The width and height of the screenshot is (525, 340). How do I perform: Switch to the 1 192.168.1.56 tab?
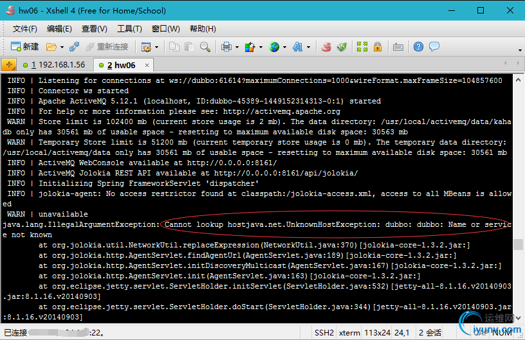pyautogui.click(x=54, y=65)
